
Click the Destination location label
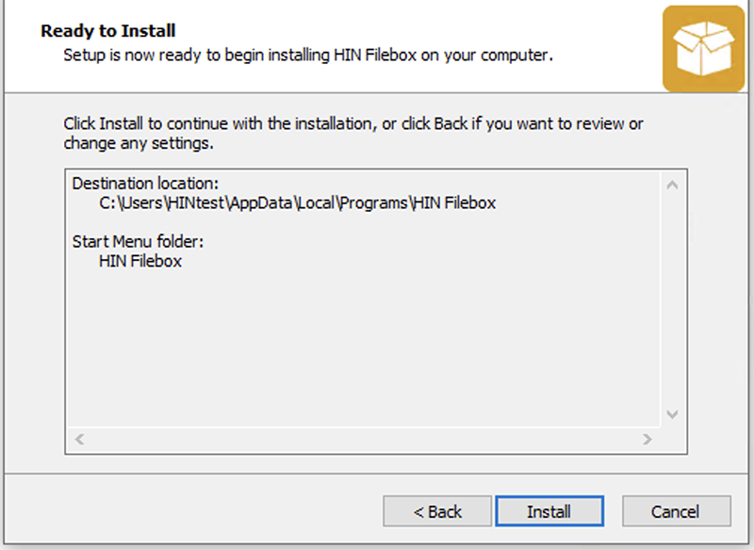tap(145, 184)
